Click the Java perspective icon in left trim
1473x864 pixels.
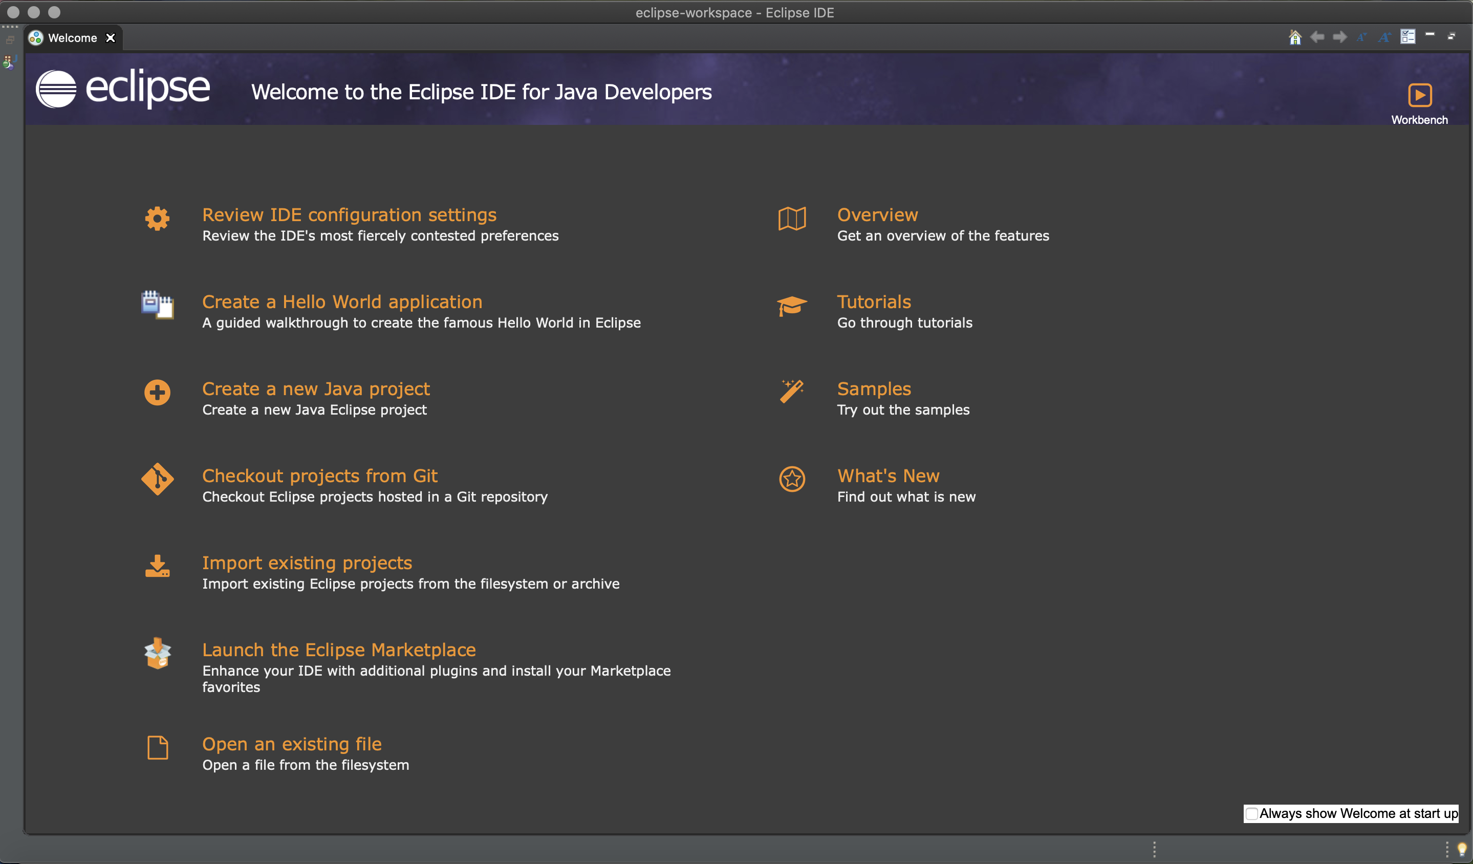(9, 61)
